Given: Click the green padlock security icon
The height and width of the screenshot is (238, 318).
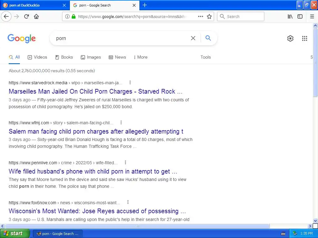Looking at the screenshot, I should click(x=74, y=16).
